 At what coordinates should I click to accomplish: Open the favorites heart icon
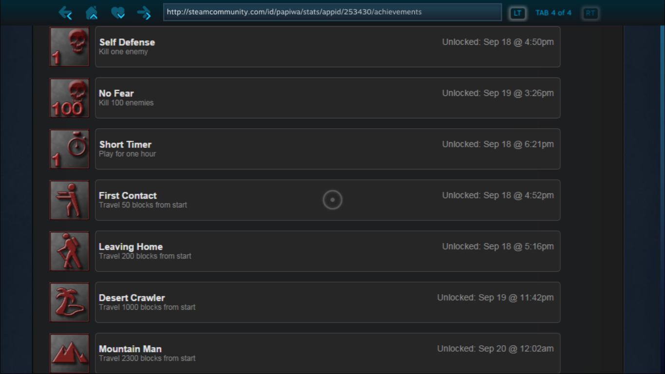pyautogui.click(x=118, y=13)
